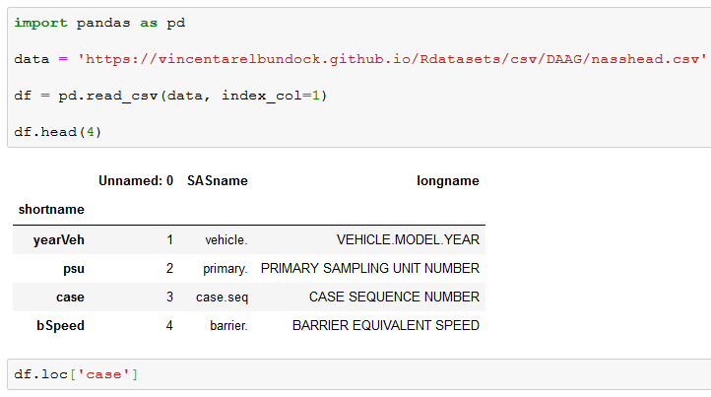Click the df.head(4) line

coord(58,131)
